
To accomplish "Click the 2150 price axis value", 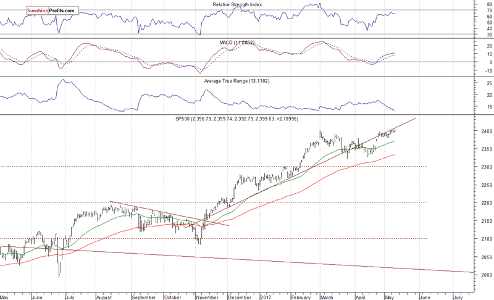I will (x=487, y=222).
